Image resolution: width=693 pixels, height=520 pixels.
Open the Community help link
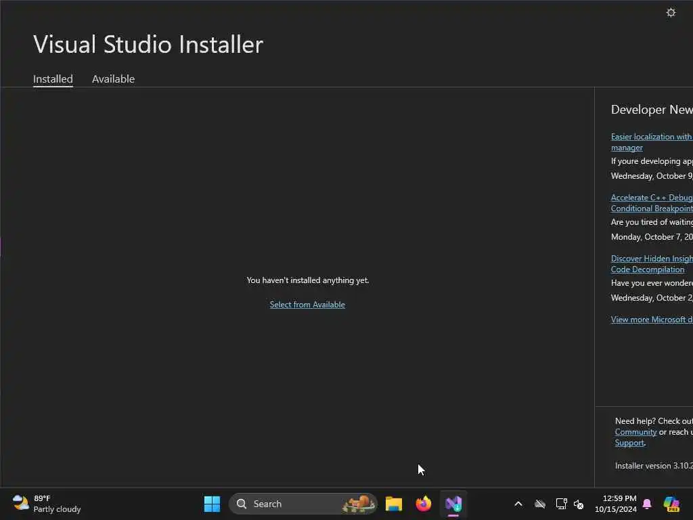(x=635, y=432)
